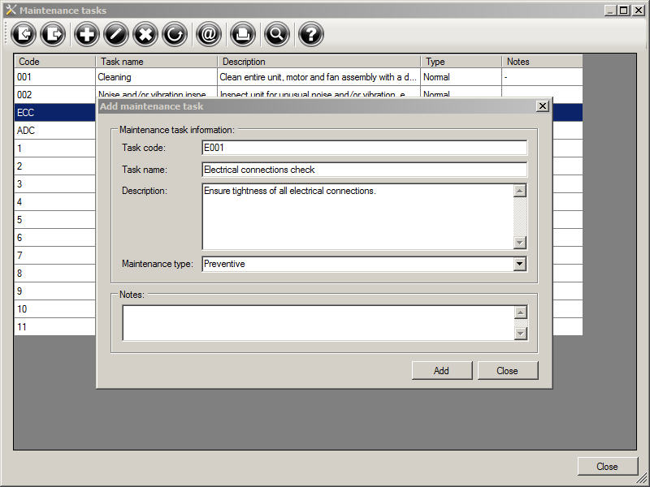Viewport: 650px width, 487px height.
Task: Click the Add button in dialog
Action: point(441,371)
